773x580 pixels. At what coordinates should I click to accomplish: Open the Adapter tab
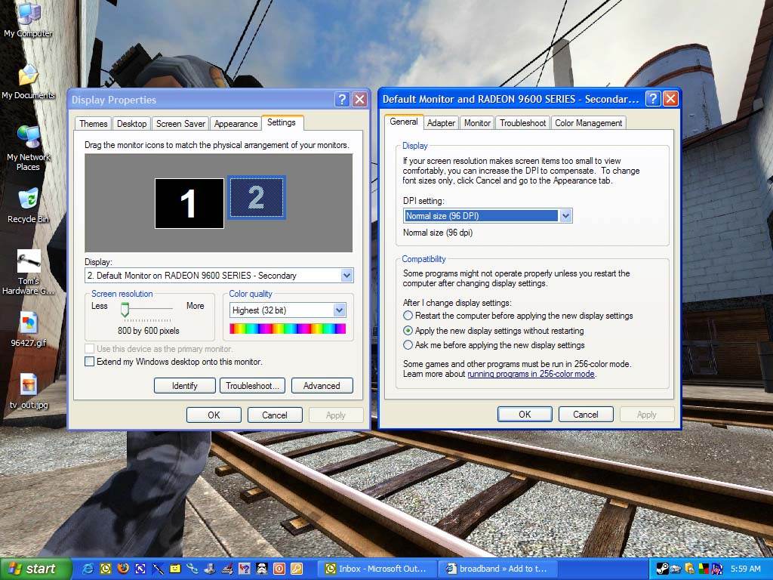click(441, 123)
